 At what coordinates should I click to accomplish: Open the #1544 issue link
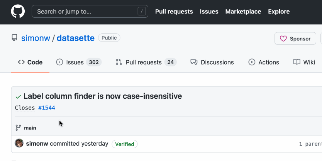(x=47, y=108)
